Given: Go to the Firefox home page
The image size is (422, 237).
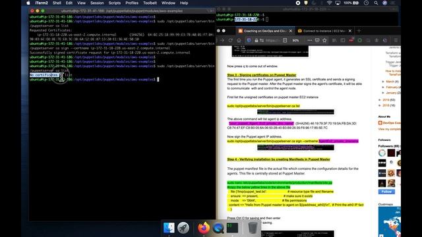Looking at the screenshot, I should click(x=239, y=40).
